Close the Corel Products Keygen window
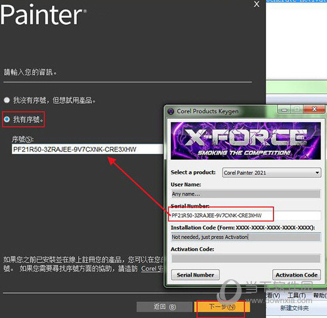The width and height of the screenshot is (327, 318). pos(314,109)
